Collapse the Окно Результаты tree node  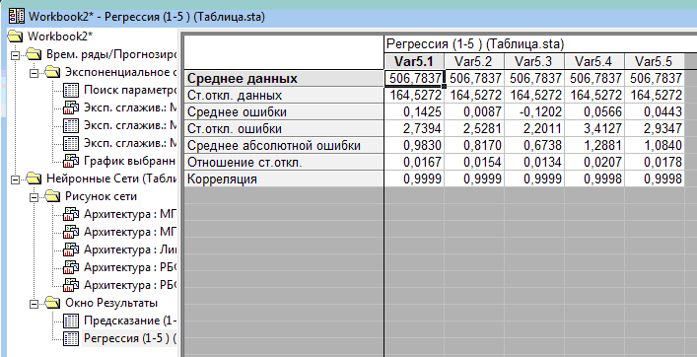[x=34, y=303]
